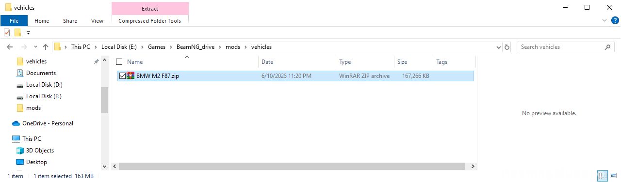Navigate to This PC in breadcrumb

(x=81, y=47)
